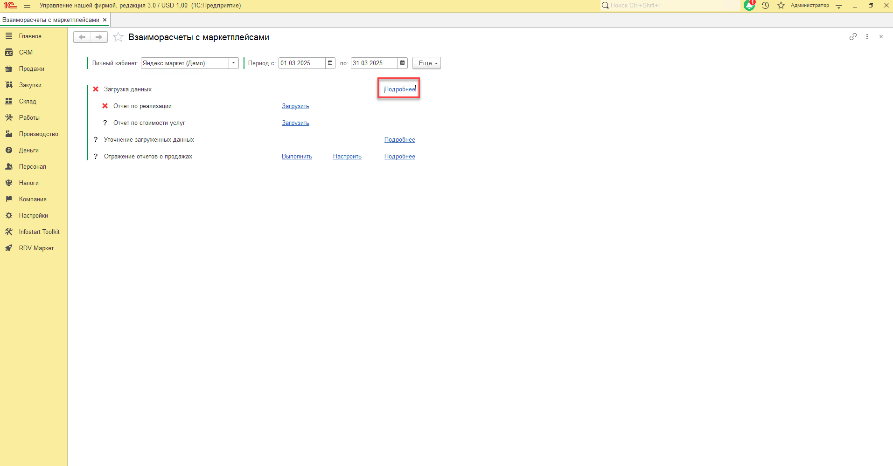Click the Отчет по реализации label
Viewport: 893px width, 466px height.
click(x=143, y=106)
